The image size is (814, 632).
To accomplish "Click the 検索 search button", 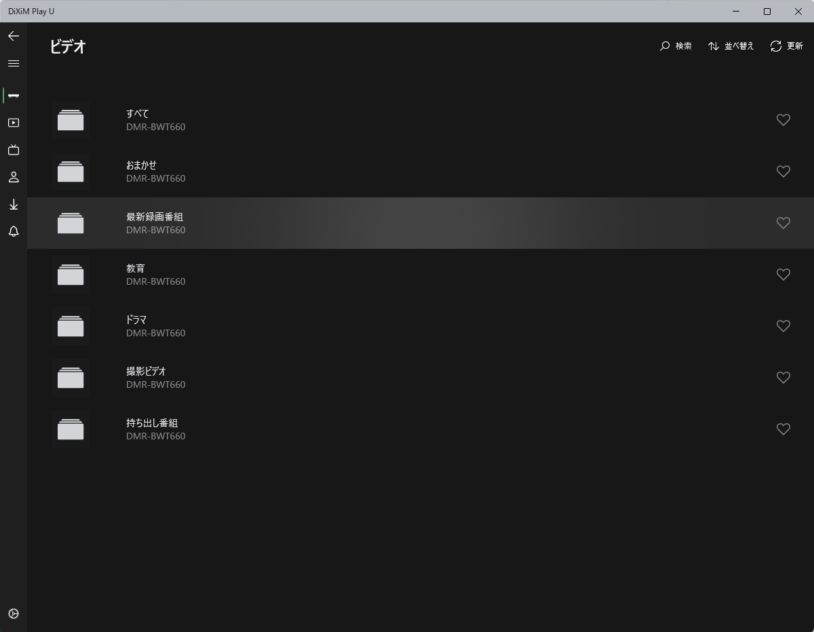I will (676, 46).
